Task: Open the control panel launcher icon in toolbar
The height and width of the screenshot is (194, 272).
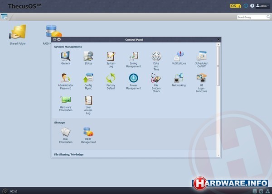Action: [4, 17]
